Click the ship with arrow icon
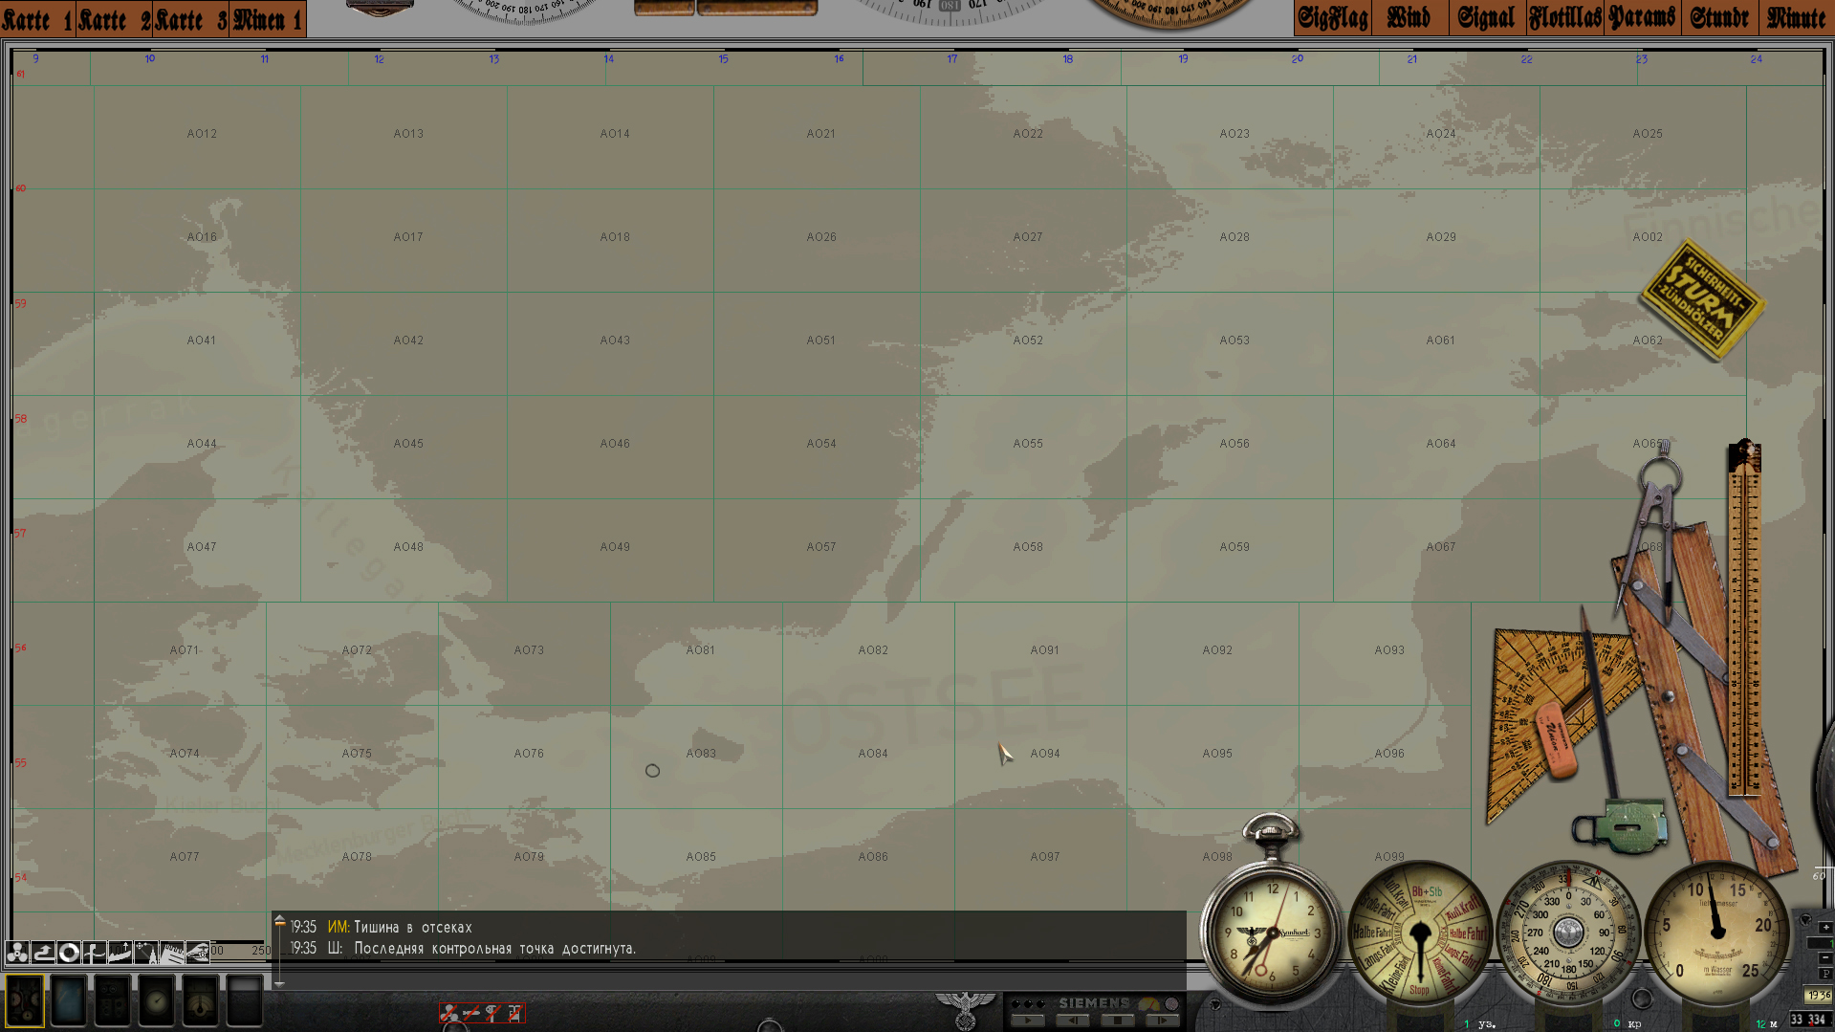 [120, 952]
